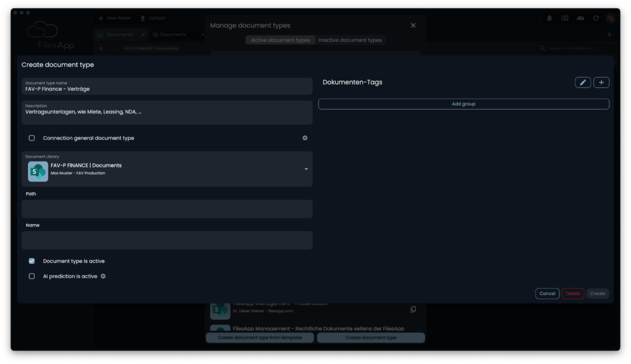Image resolution: width=631 pixels, height=364 pixels.
Task: Close the Manage document types dialog
Action: coord(413,25)
